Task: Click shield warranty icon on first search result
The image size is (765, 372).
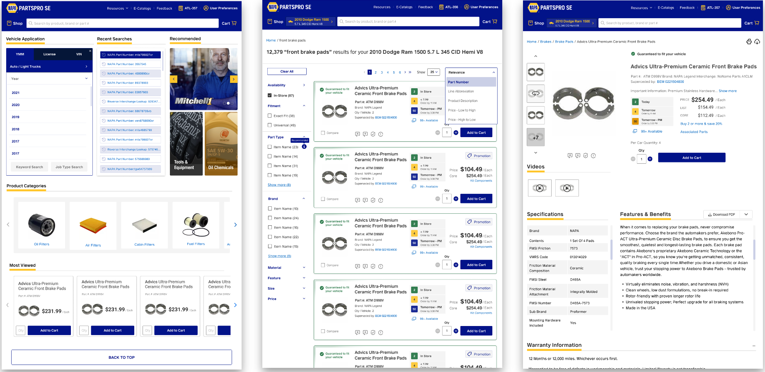Action: pyautogui.click(x=373, y=134)
